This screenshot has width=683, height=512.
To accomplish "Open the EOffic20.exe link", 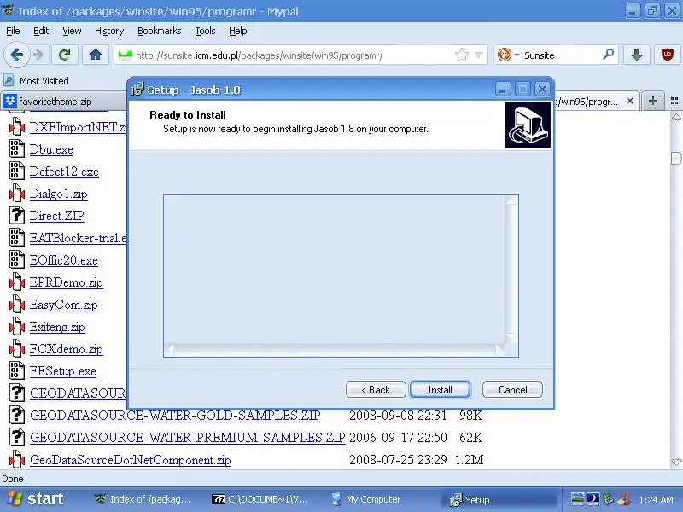I will pos(63,260).
